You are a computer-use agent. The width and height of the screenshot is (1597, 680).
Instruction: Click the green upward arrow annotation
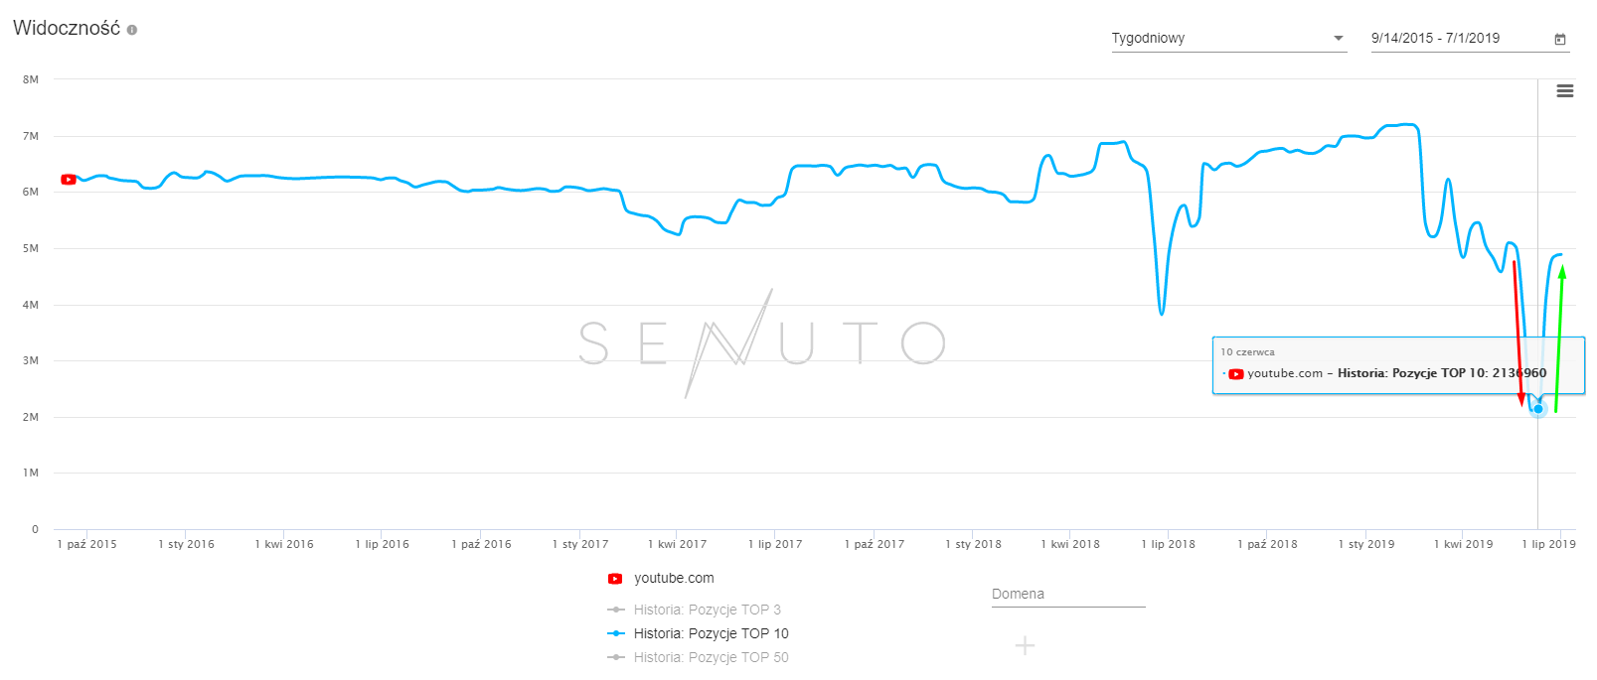(x=1559, y=338)
